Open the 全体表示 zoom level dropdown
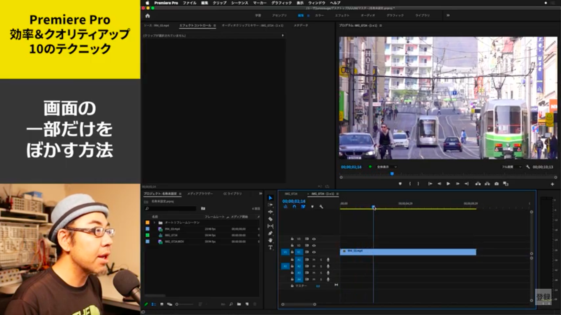Image resolution: width=561 pixels, height=315 pixels. pos(387,167)
